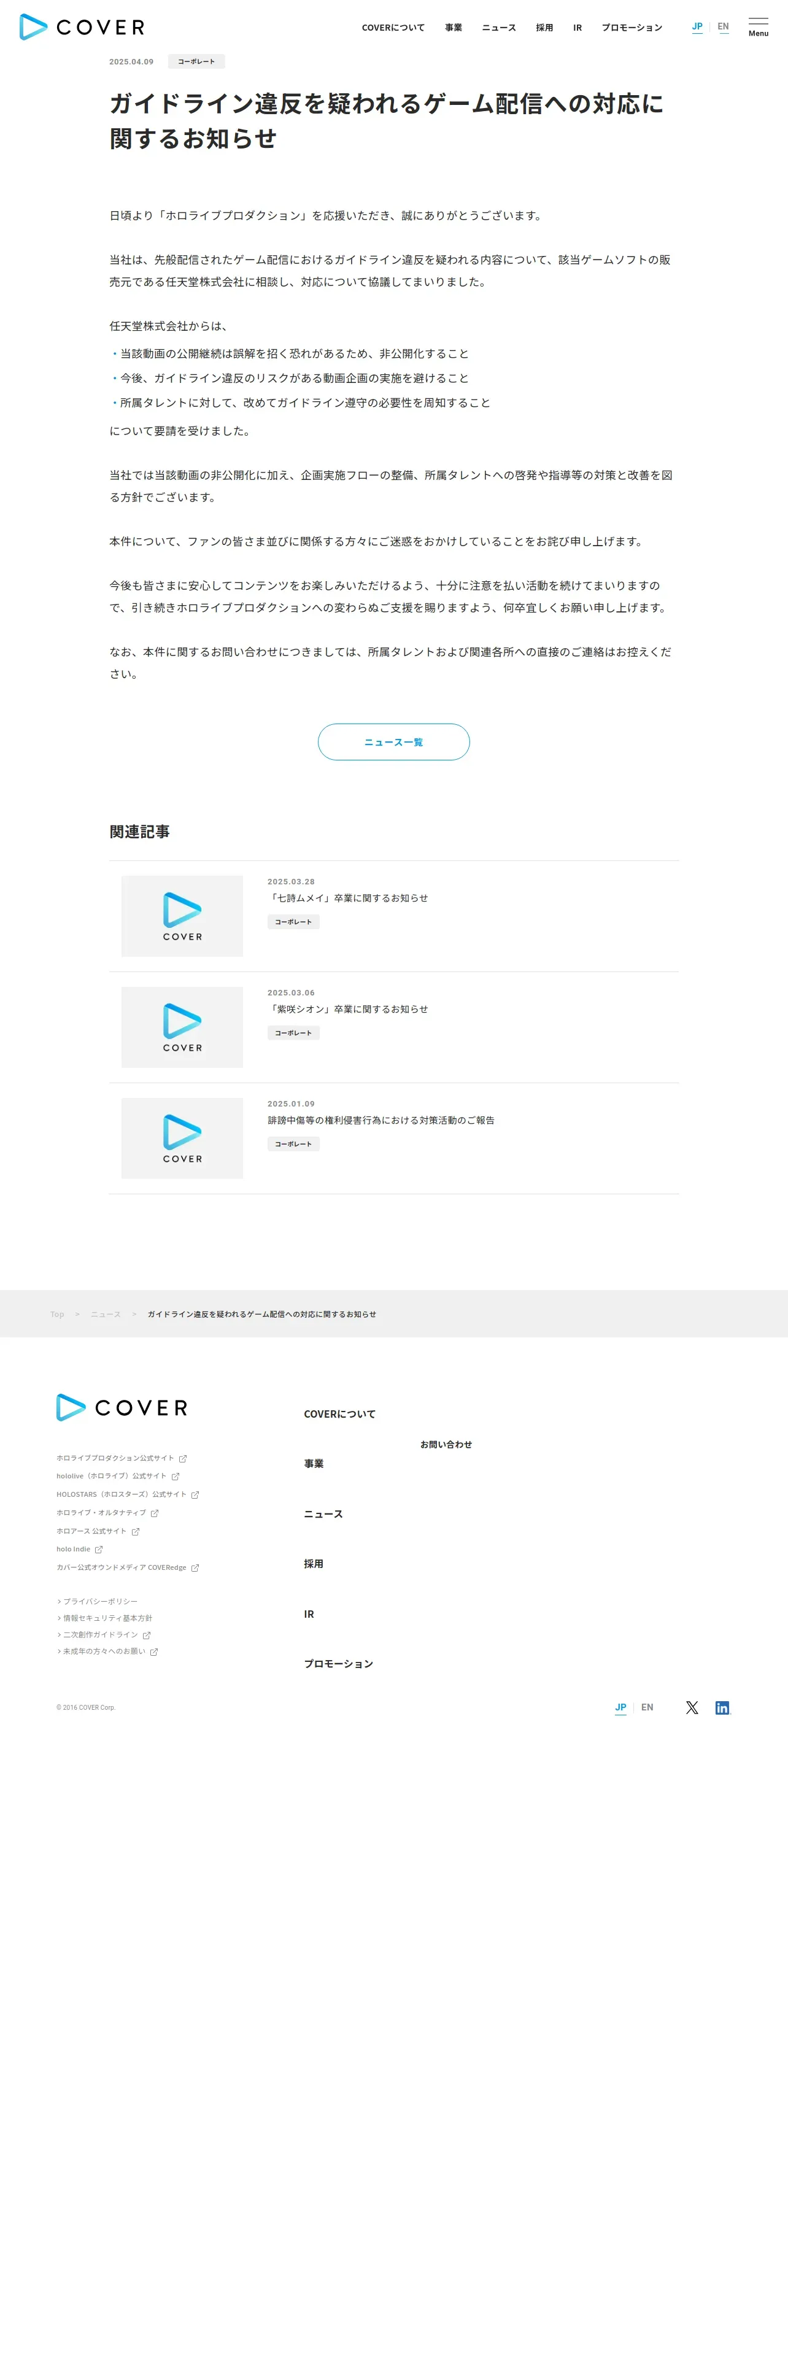Open 二次創作ガイドライン footer link
Screen dimensions: 788x2364
pos(104,1634)
